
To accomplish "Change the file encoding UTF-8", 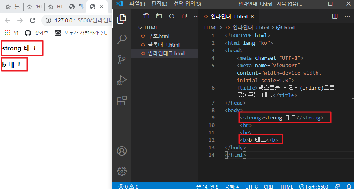I will (x=251, y=187).
